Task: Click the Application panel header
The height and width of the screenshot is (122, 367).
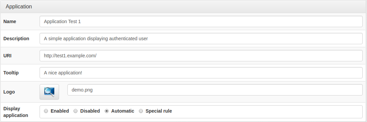Action: click(x=183, y=7)
